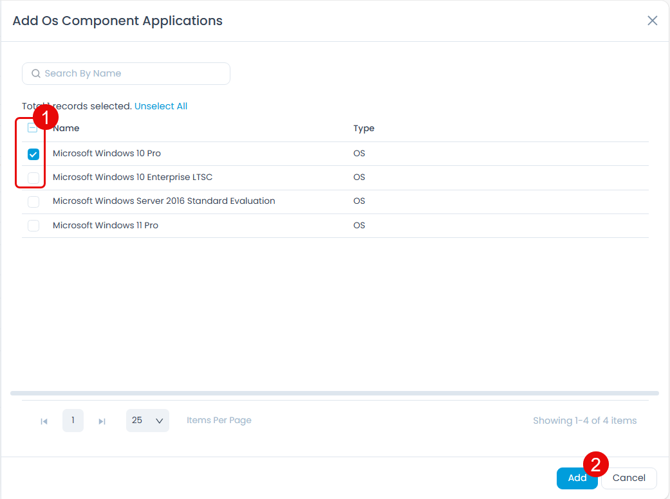The height and width of the screenshot is (499, 670).
Task: Click the Name column header
Action: pos(66,127)
